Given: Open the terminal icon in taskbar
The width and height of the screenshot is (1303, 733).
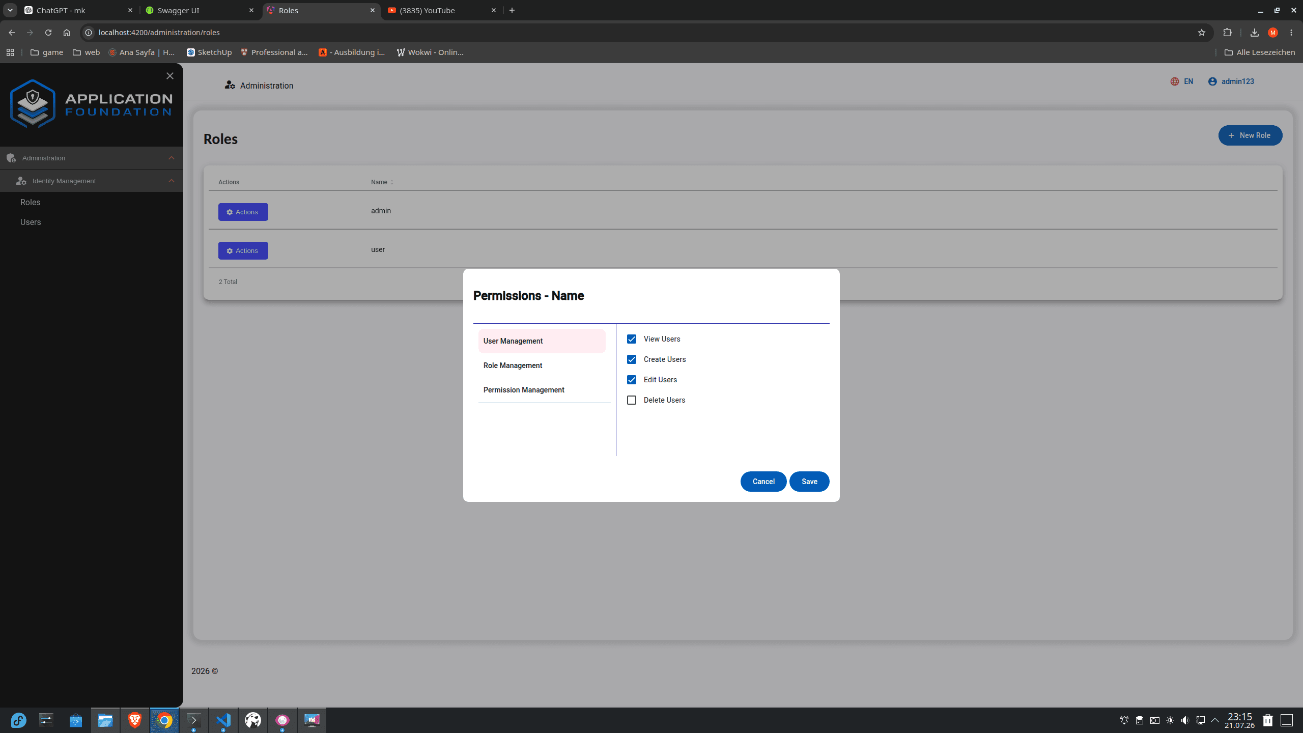Looking at the screenshot, I should click(x=194, y=720).
